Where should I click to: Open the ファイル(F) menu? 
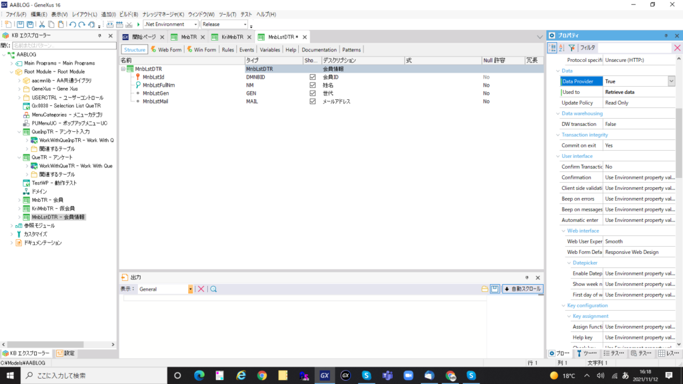pos(16,15)
